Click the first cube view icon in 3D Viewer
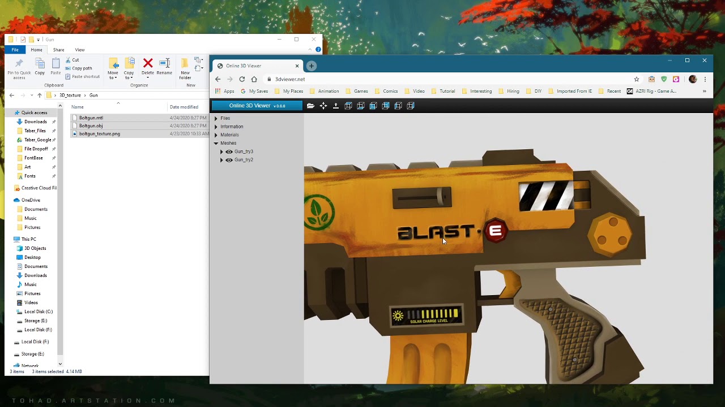Viewport: 725px width, 407px height. [x=348, y=106]
